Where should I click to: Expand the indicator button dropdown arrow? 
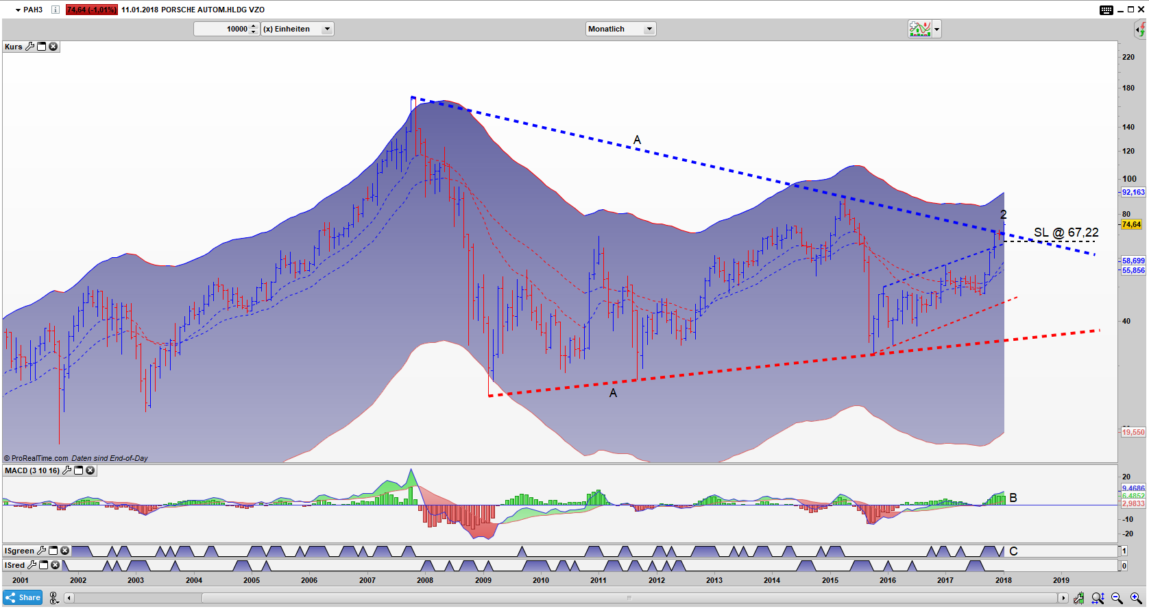pyautogui.click(x=937, y=29)
